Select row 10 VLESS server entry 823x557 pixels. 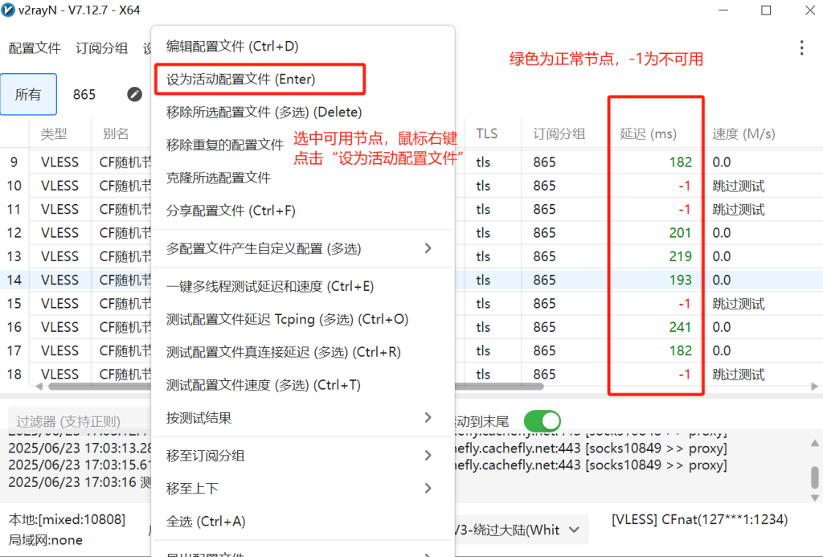tap(411, 186)
